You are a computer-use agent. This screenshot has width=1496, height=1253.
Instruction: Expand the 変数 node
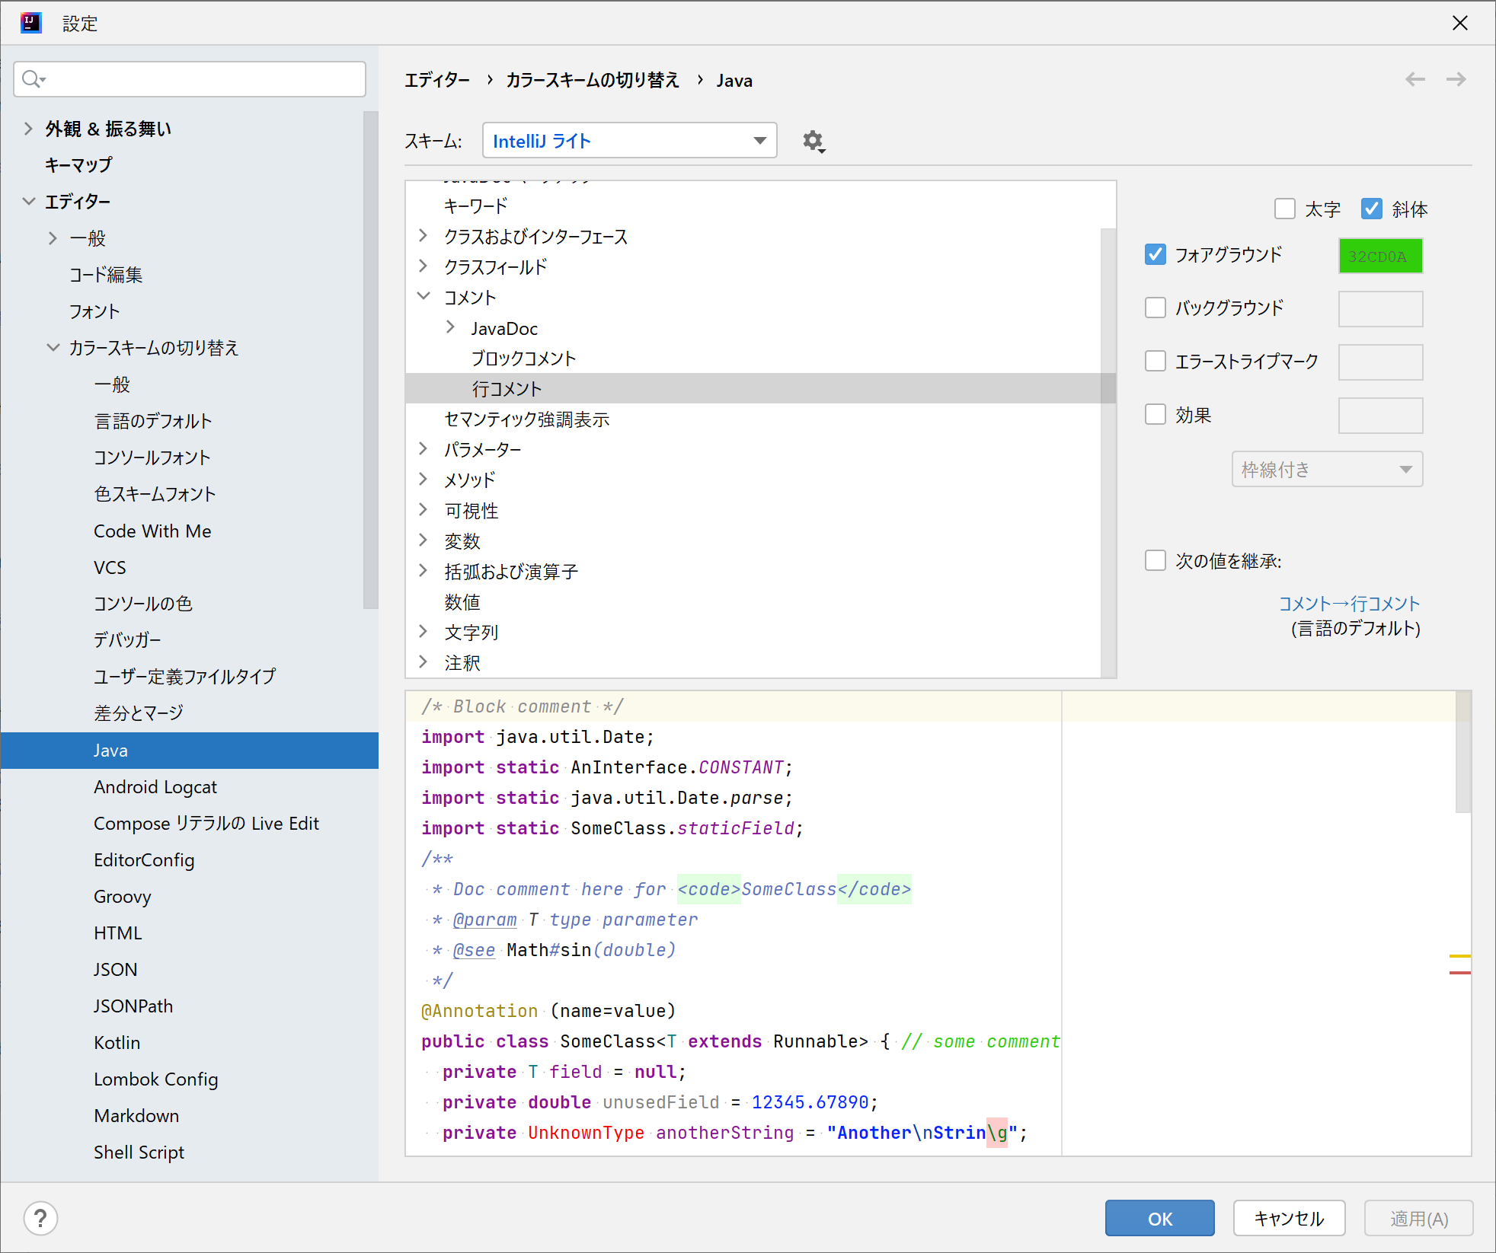point(424,540)
